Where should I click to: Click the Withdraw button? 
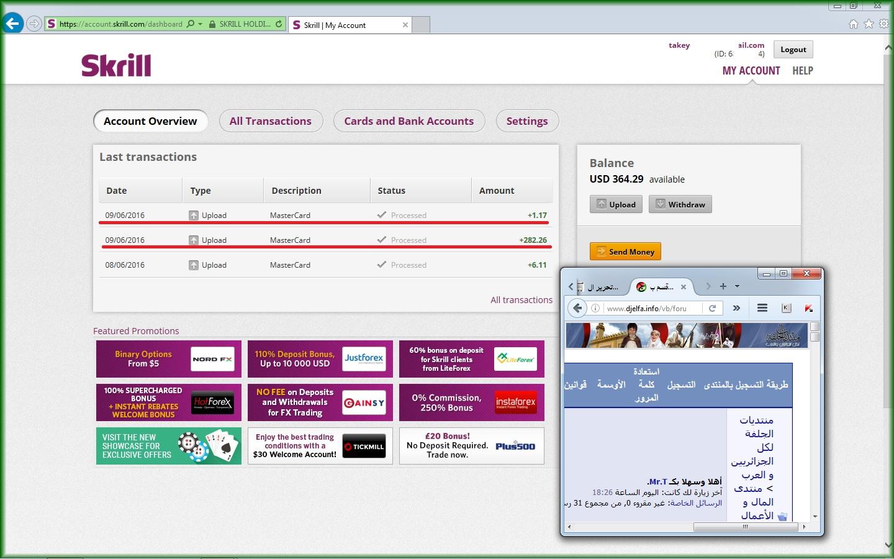tap(680, 204)
